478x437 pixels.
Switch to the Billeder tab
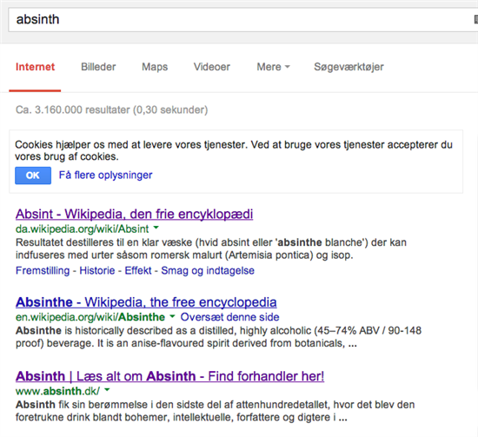(98, 67)
